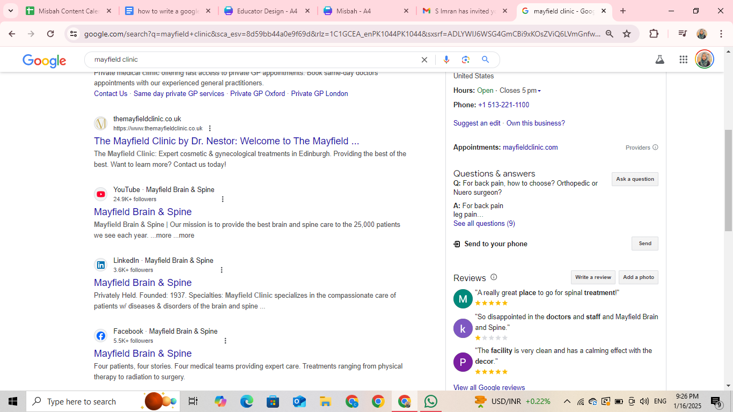
Task: Open more options for YouTube result
Action: [223, 199]
